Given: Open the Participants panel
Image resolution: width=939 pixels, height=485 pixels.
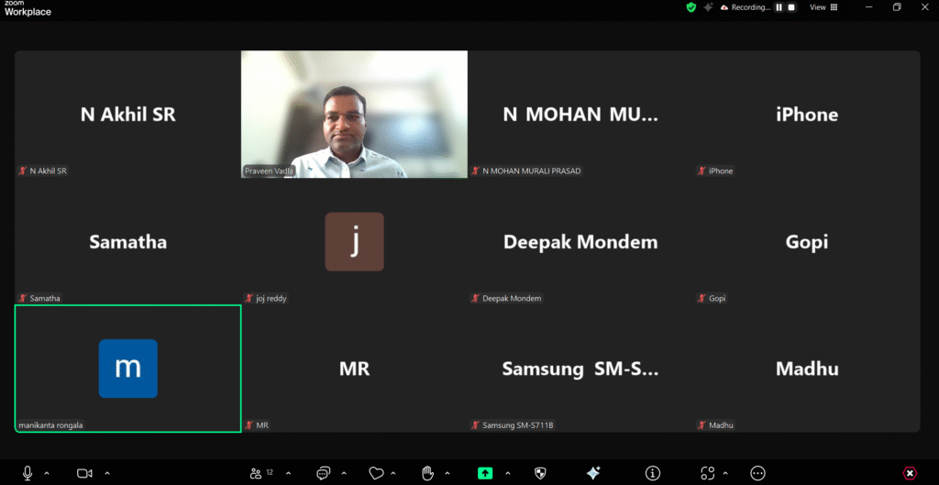Looking at the screenshot, I should point(256,473).
